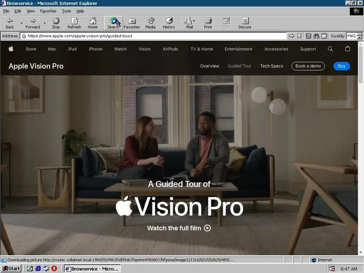Viewport: 364px width, 273px height.
Task: Click Entertainment in Apple navigation
Action: click(x=239, y=49)
